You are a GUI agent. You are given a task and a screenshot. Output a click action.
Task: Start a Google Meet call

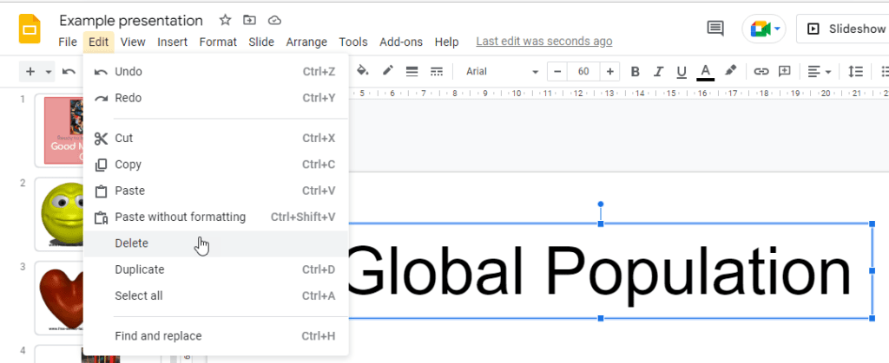(764, 29)
